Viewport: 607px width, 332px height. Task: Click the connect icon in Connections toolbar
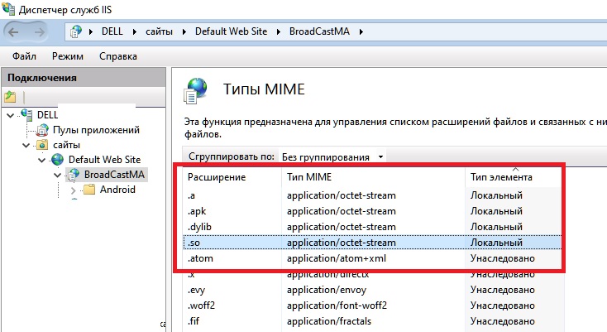pyautogui.click(x=10, y=97)
